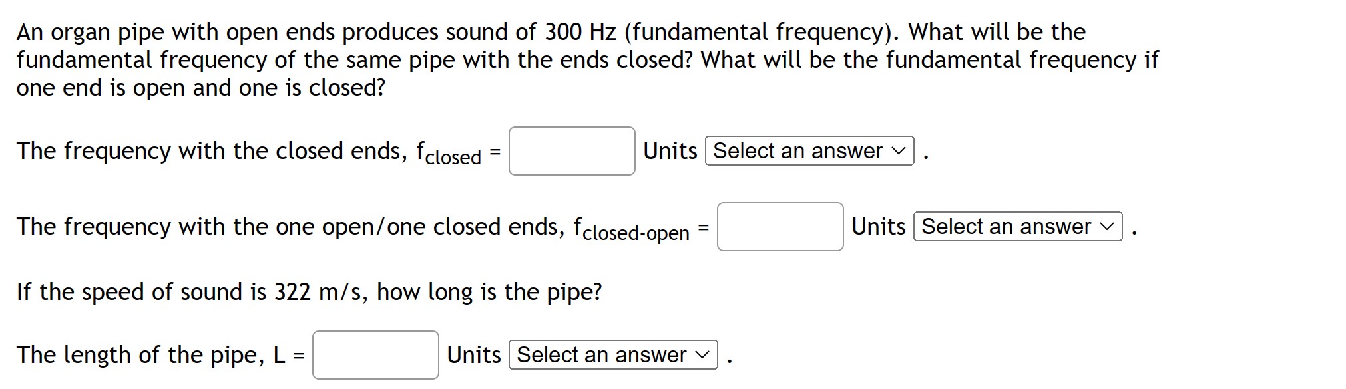The height and width of the screenshot is (389, 1346).
Task: Click the Units label beside the L box
Action: (x=474, y=354)
